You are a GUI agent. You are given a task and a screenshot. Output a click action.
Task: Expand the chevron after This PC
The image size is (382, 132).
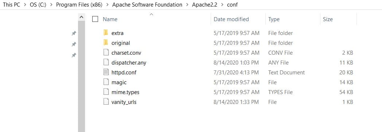point(25,5)
